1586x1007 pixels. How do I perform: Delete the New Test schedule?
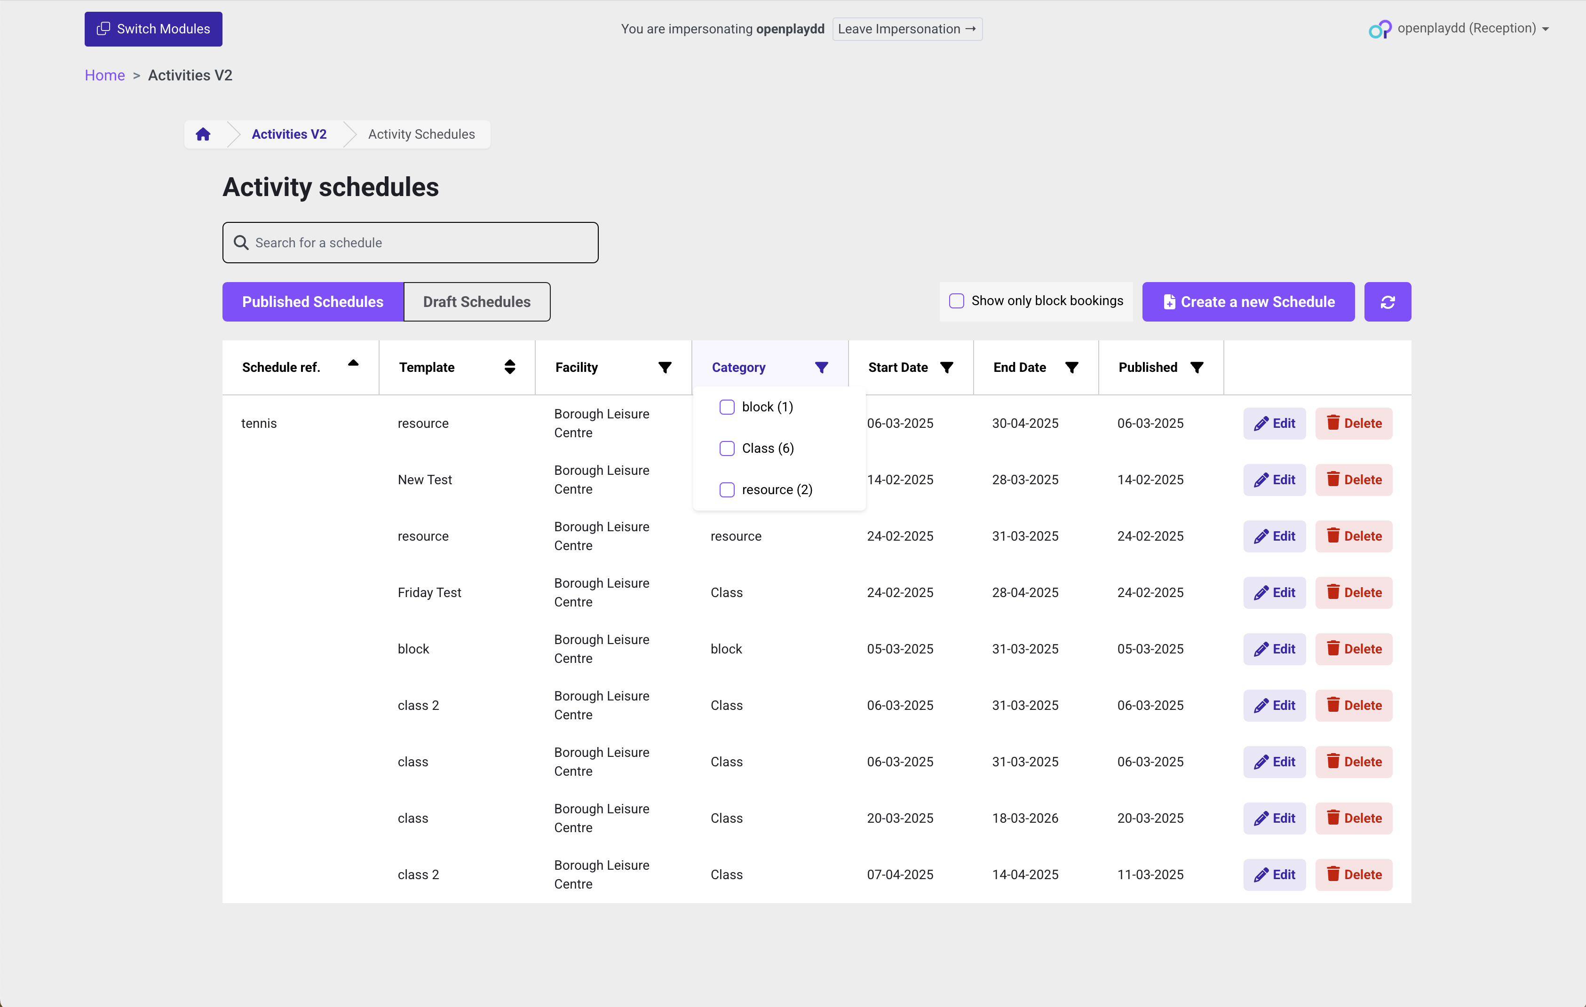[1354, 480]
